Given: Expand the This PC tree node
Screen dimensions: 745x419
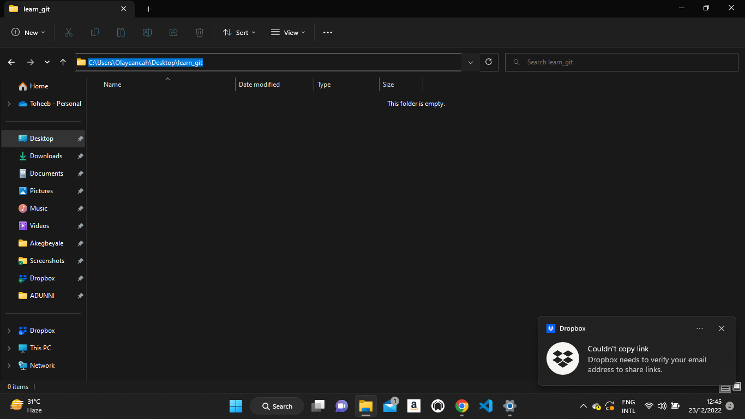Looking at the screenshot, I should pyautogui.click(x=9, y=348).
